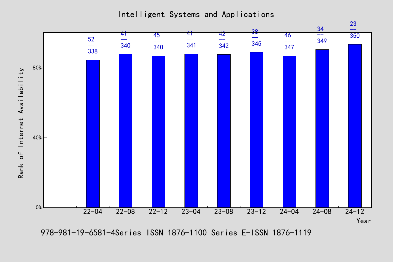
Task: Click the '80%' y-axis tick label
Action: 37,68
